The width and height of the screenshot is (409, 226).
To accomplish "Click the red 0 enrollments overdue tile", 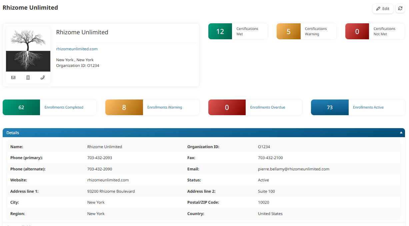I will tap(227, 107).
